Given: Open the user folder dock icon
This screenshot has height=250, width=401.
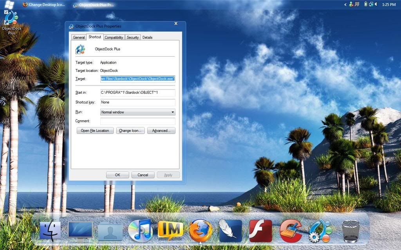Looking at the screenshot, I should [x=110, y=231].
